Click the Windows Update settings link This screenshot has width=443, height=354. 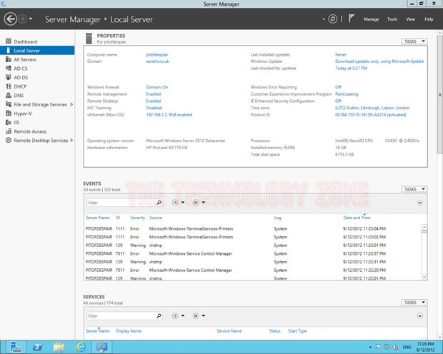pyautogui.click(x=379, y=61)
